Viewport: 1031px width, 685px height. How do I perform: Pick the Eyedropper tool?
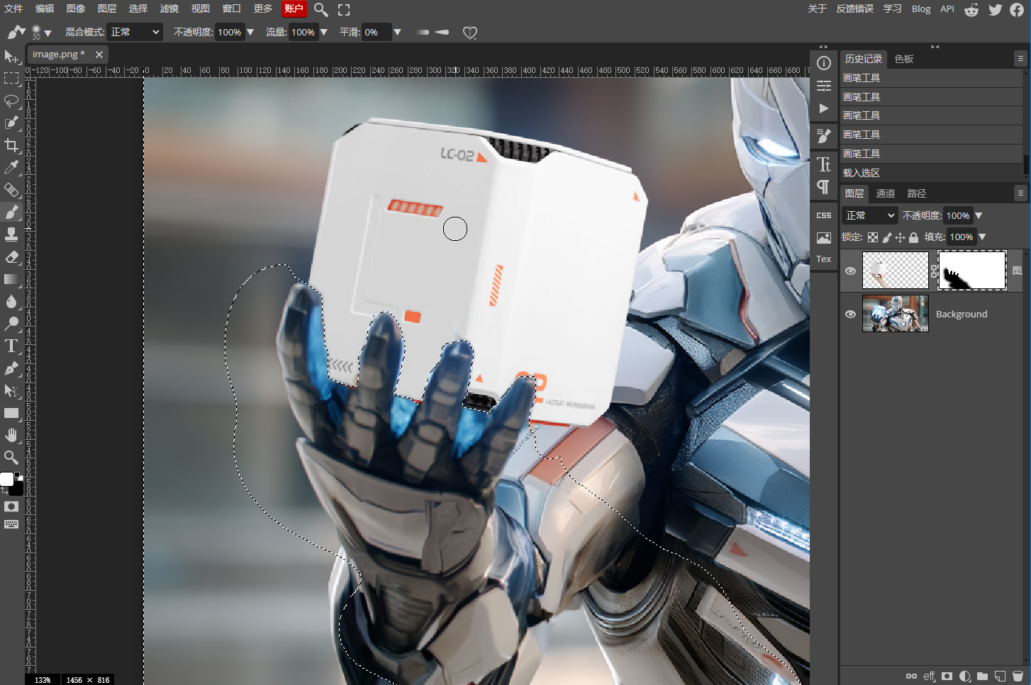point(11,167)
